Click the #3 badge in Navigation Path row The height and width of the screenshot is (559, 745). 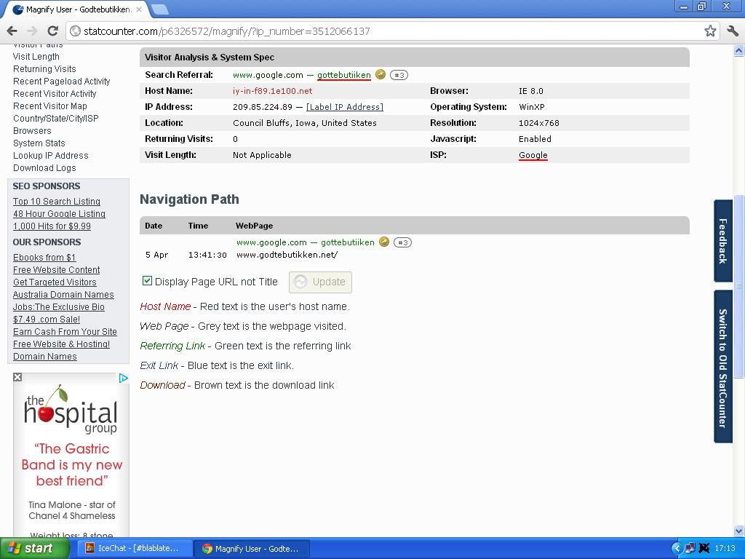click(x=402, y=242)
